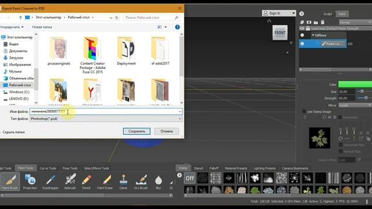372x209 pixels.
Task: Switch to the Select/Move Tools tab
Action: [x=96, y=168]
